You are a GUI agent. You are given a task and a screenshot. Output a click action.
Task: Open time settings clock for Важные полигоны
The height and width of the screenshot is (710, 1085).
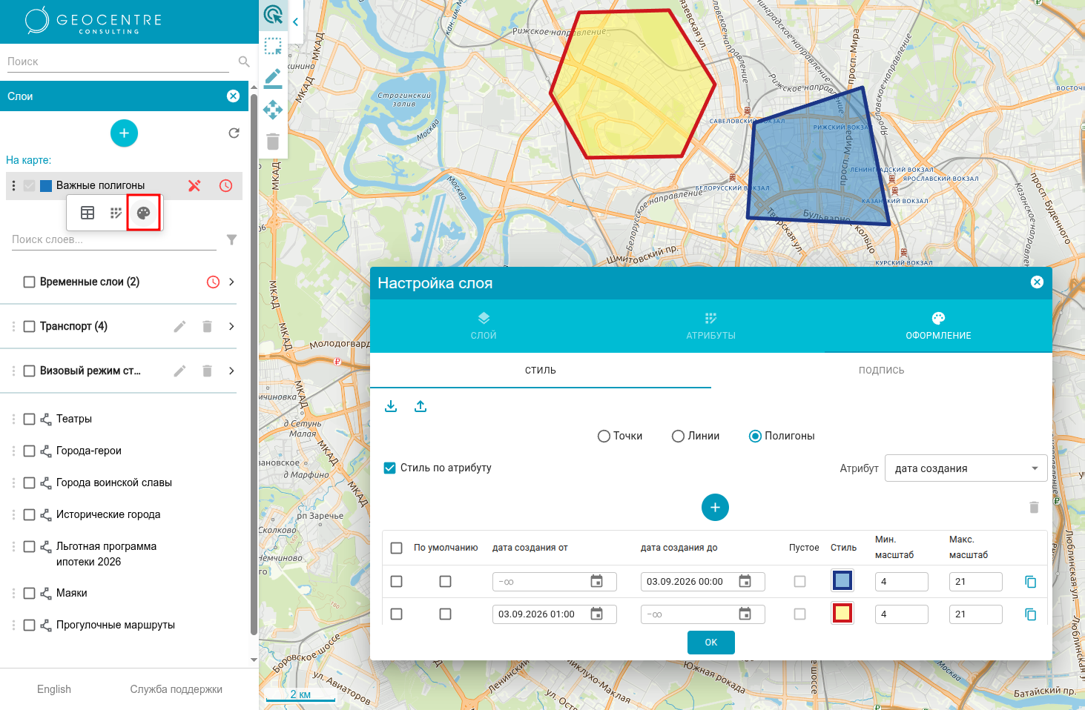pos(226,185)
